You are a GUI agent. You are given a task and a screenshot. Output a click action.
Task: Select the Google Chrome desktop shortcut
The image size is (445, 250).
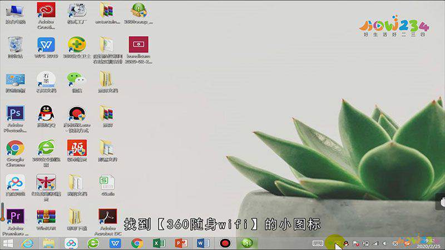16,154
